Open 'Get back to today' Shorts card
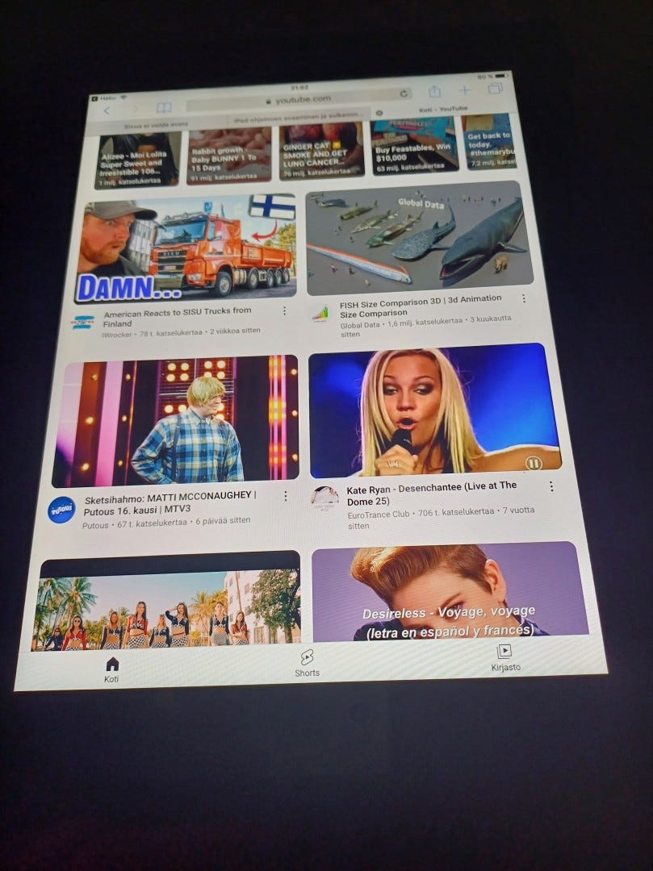Image resolution: width=653 pixels, height=871 pixels. tap(489, 142)
